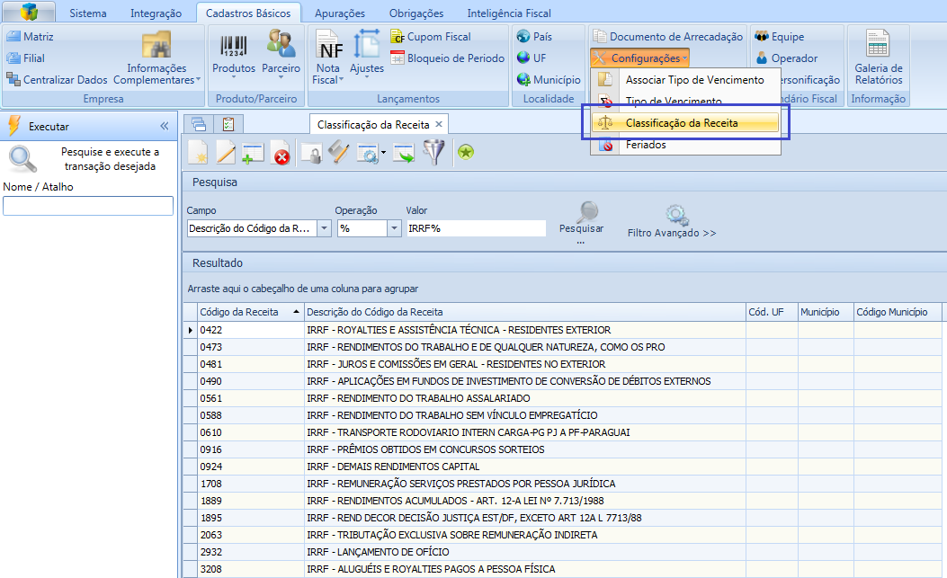Collapse the Executar side panel
This screenshot has height=578, width=947.
tap(165, 126)
